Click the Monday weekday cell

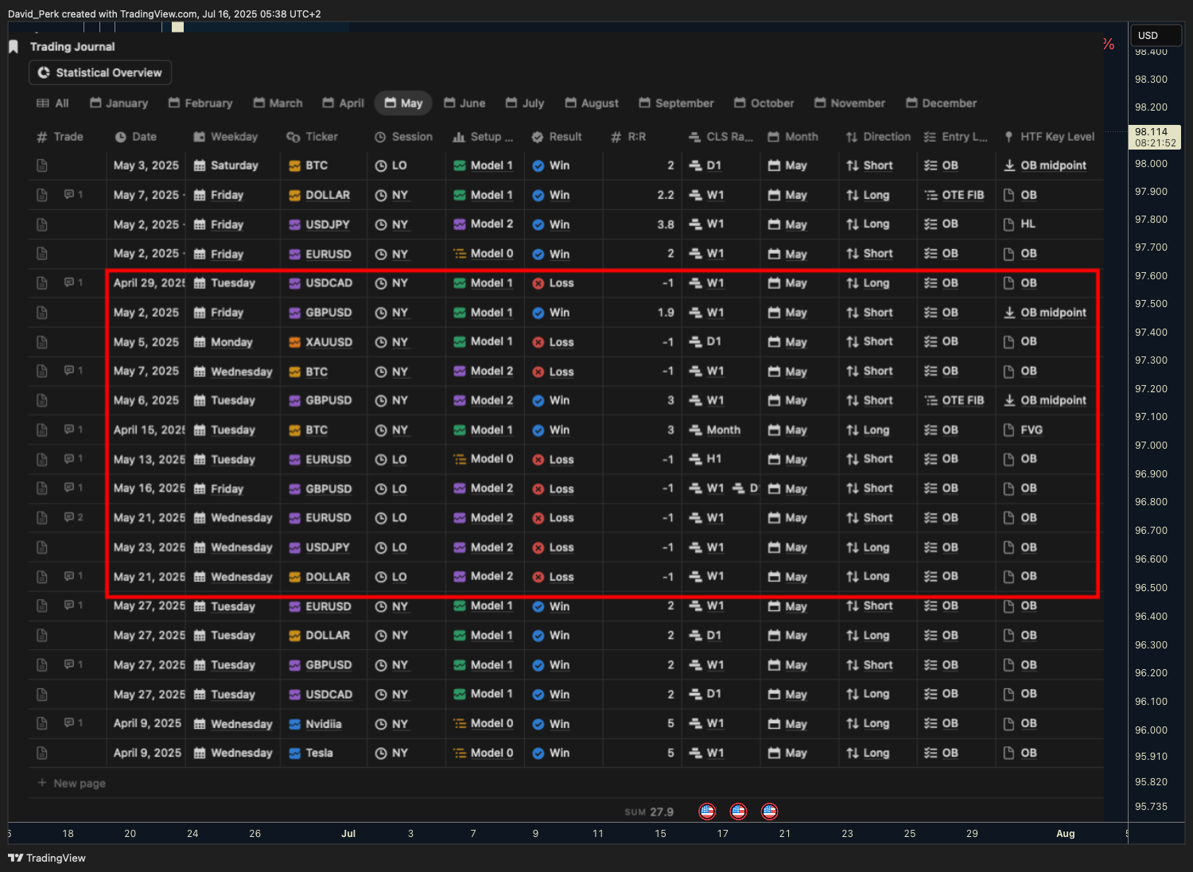tap(233, 342)
